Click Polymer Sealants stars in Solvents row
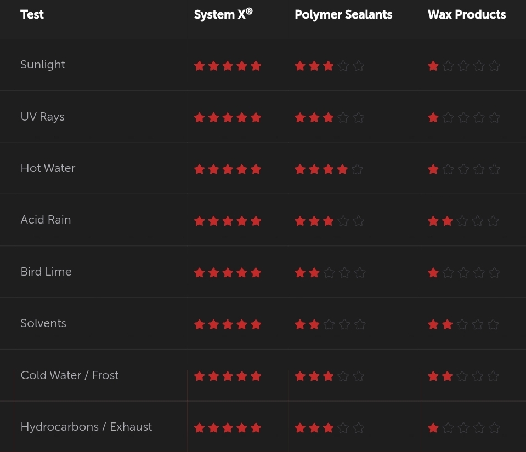The width and height of the screenshot is (526, 452). (x=330, y=324)
